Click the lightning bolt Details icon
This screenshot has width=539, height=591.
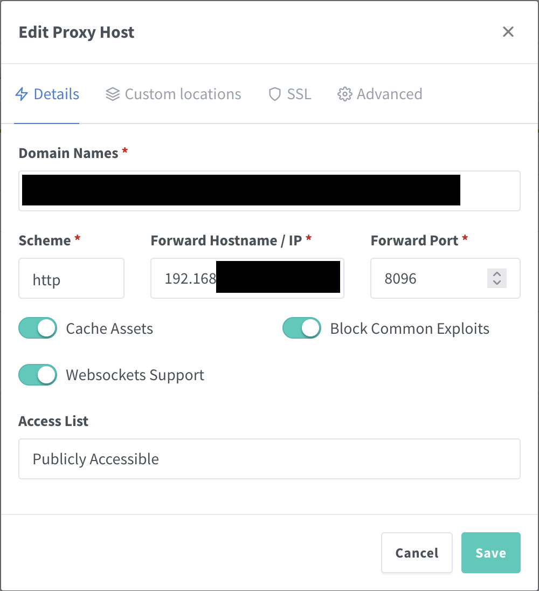click(22, 94)
